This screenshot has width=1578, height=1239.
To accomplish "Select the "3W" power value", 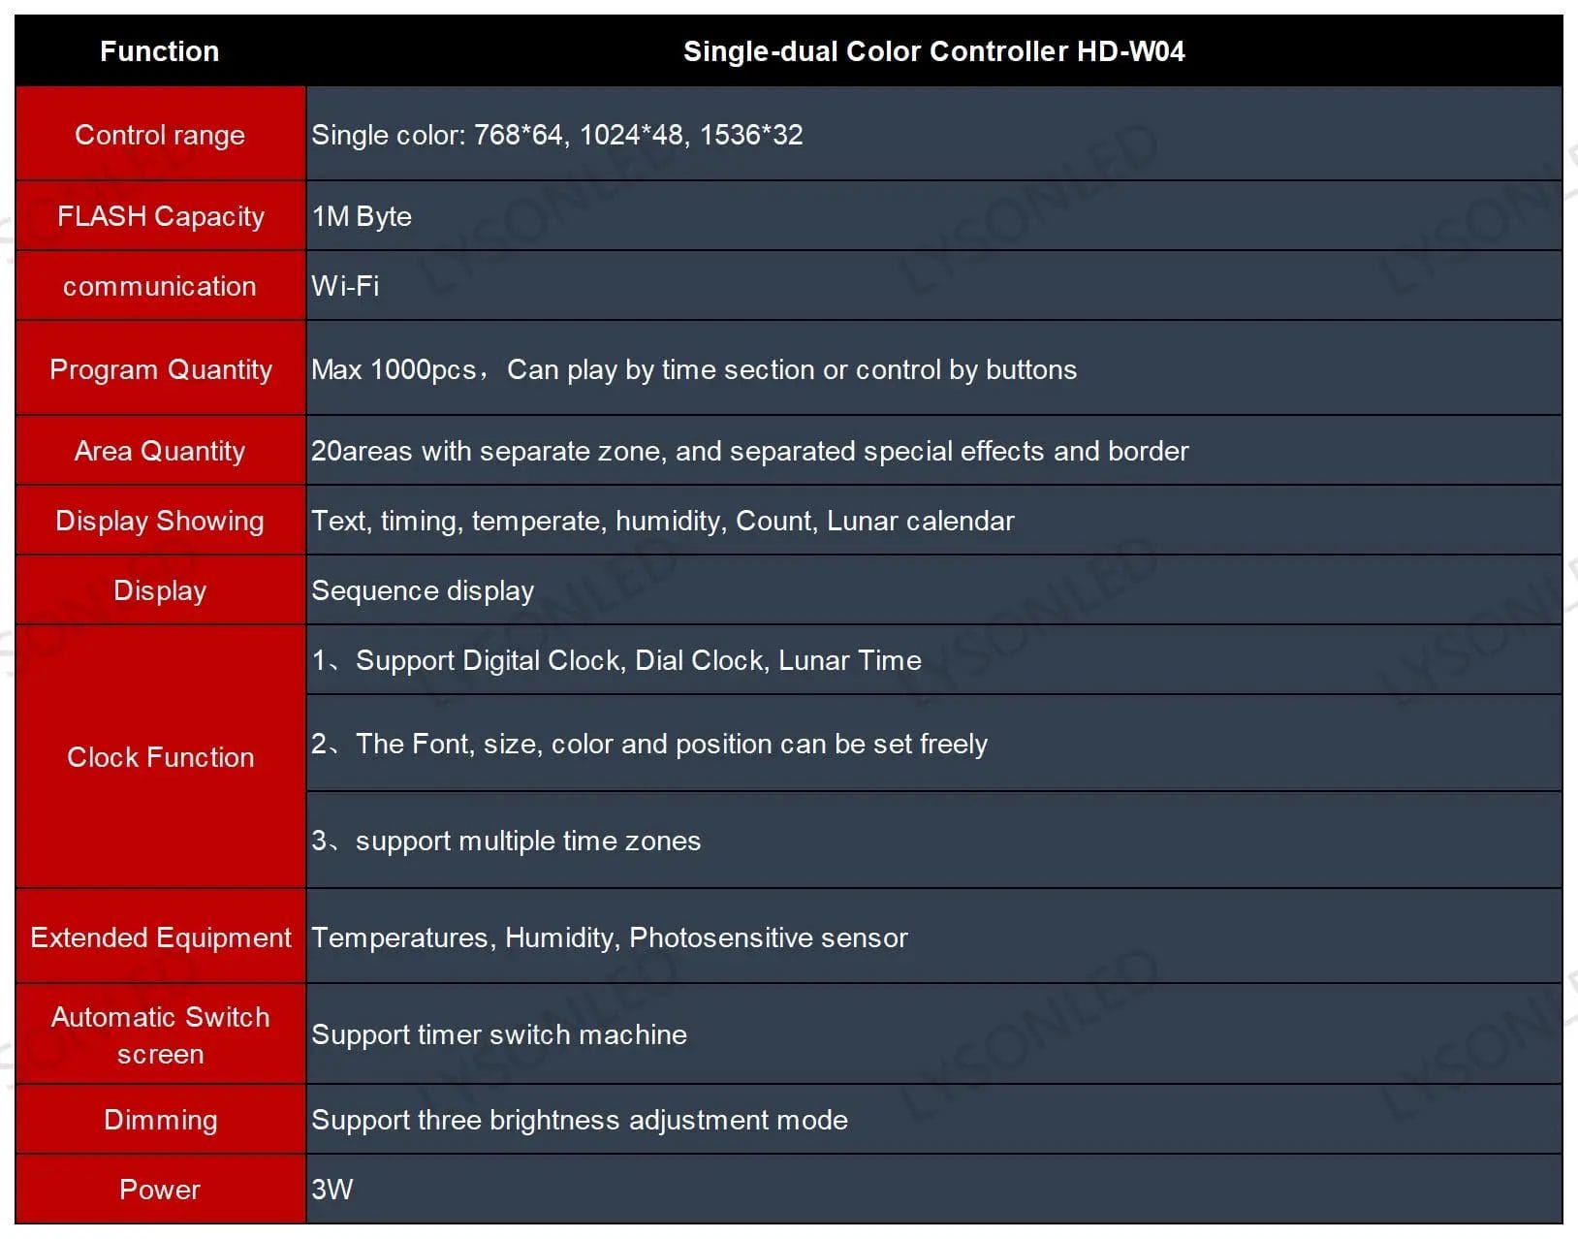I will coord(332,1190).
